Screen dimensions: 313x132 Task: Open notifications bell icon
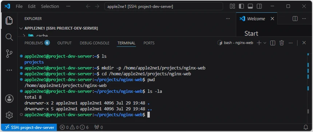[x=306, y=127]
